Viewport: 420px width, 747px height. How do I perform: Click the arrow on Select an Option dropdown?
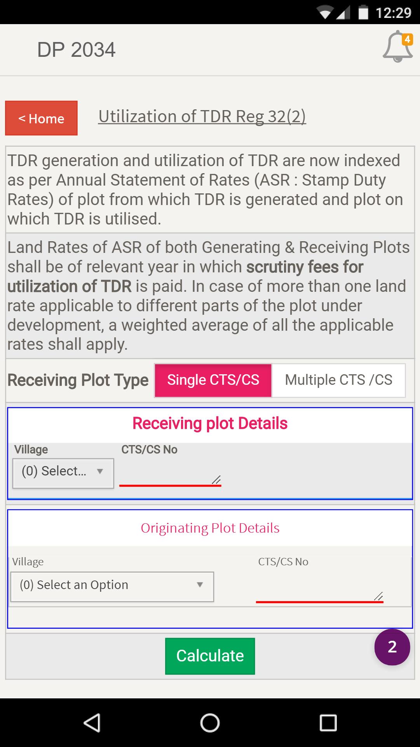pyautogui.click(x=200, y=585)
